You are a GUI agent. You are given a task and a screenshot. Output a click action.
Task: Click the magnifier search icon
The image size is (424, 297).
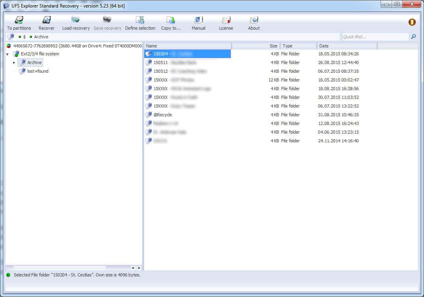pyautogui.click(x=413, y=37)
